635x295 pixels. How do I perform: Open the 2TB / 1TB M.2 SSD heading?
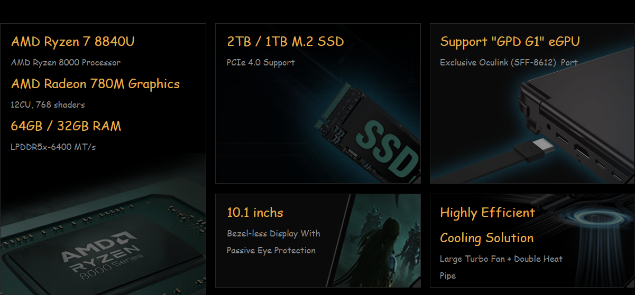tap(286, 41)
